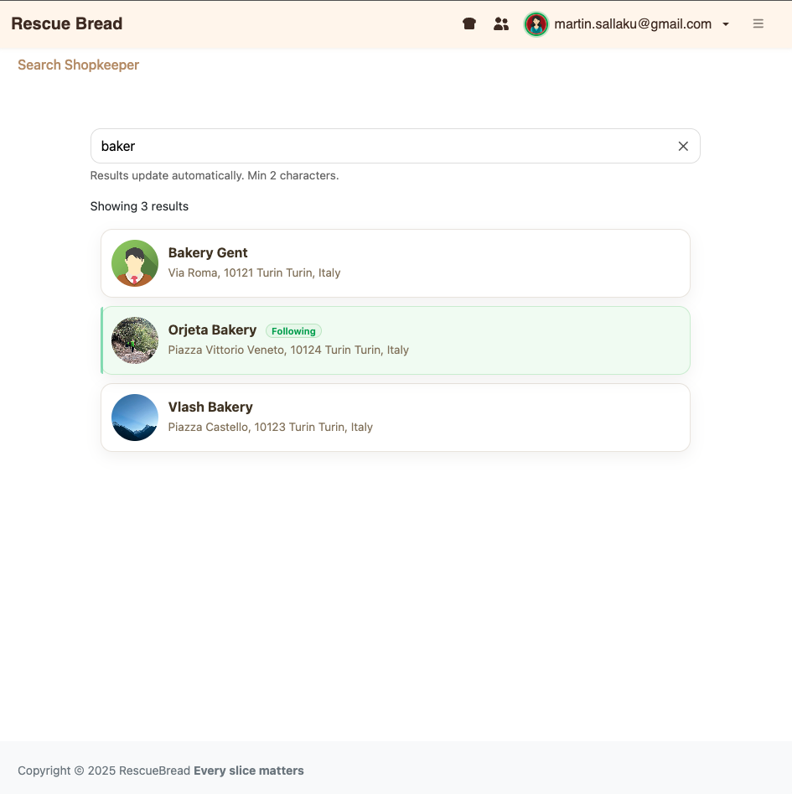Click the Piazza Castello address text
The image size is (792, 794).
pos(270,427)
